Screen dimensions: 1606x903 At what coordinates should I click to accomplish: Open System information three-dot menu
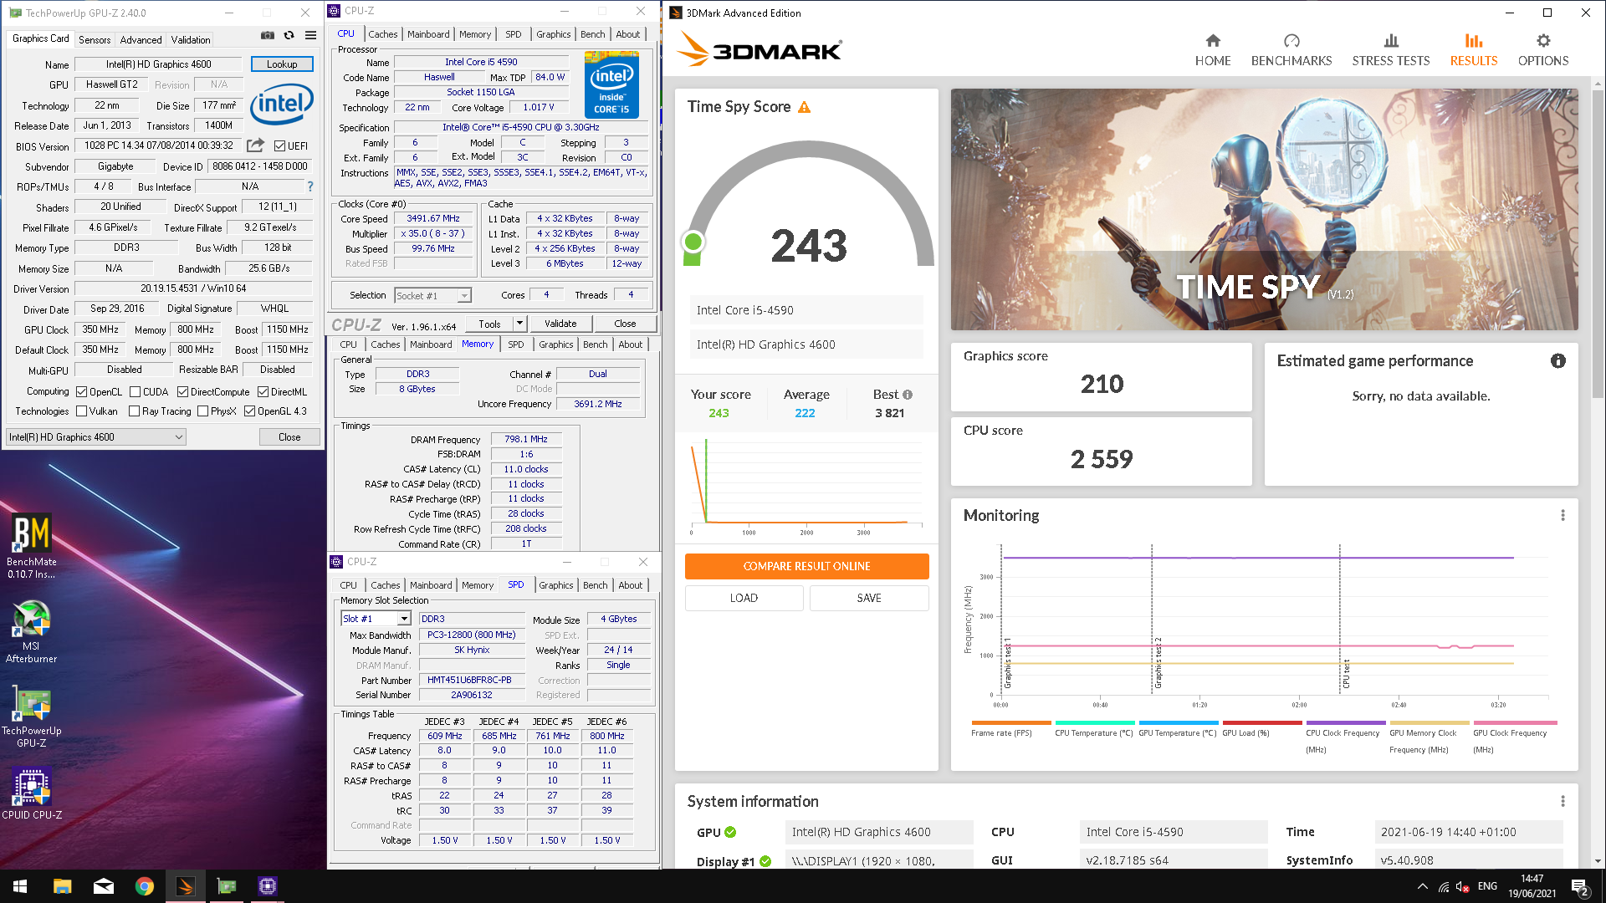[1563, 802]
